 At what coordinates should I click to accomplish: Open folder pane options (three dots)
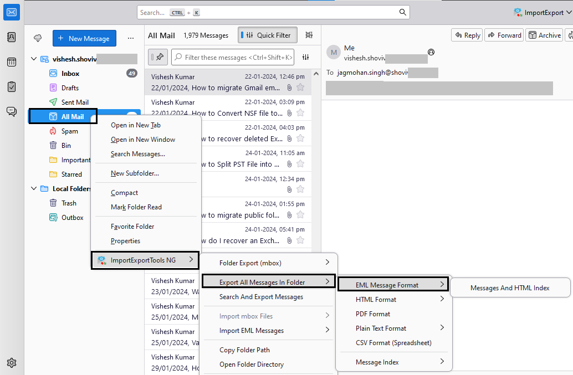pyautogui.click(x=130, y=38)
